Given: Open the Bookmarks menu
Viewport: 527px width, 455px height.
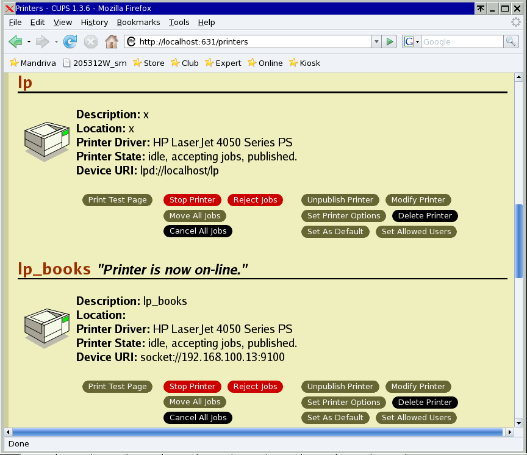Looking at the screenshot, I should [x=138, y=22].
